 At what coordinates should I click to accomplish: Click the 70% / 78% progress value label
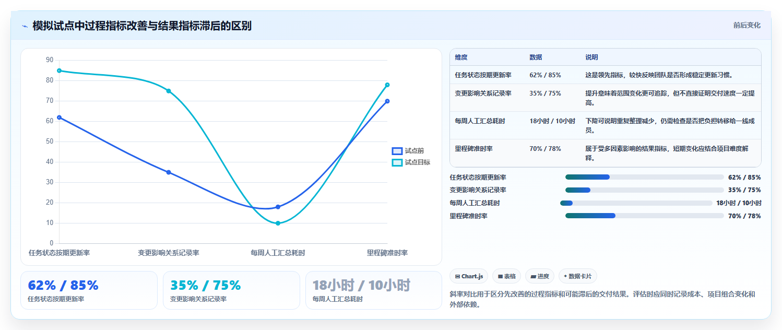[x=744, y=216]
